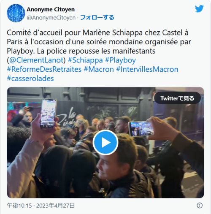Click the フォローする follow link
This screenshot has height=214, width=211.
97,18
